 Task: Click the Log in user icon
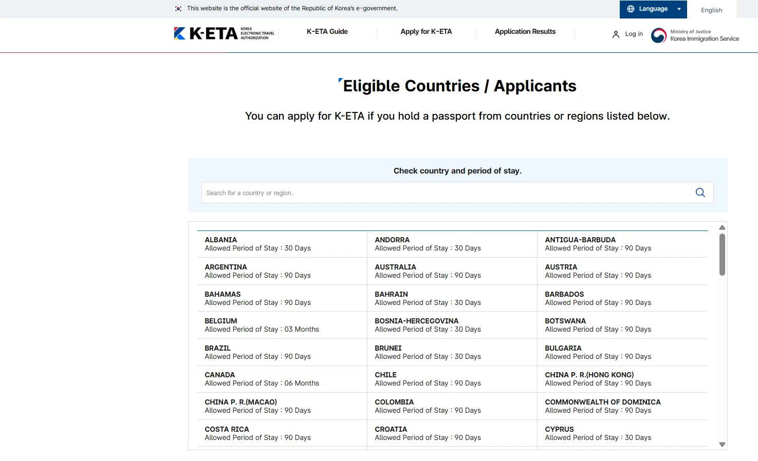pyautogui.click(x=616, y=34)
